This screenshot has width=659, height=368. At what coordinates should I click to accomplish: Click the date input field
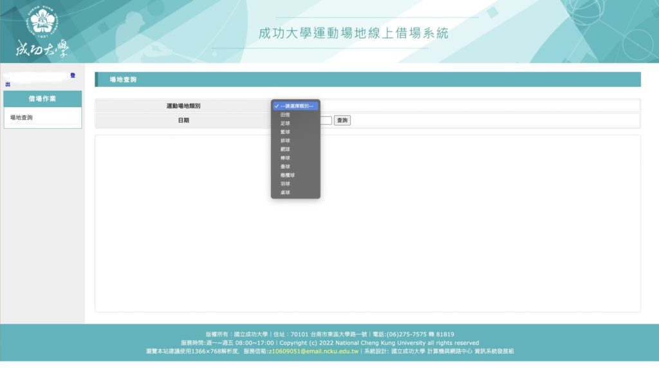[326, 121]
